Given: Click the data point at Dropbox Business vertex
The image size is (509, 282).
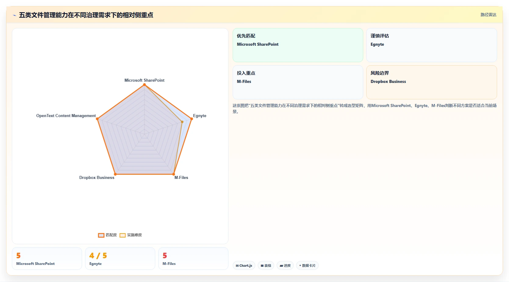Looking at the screenshot, I should click(x=115, y=174).
